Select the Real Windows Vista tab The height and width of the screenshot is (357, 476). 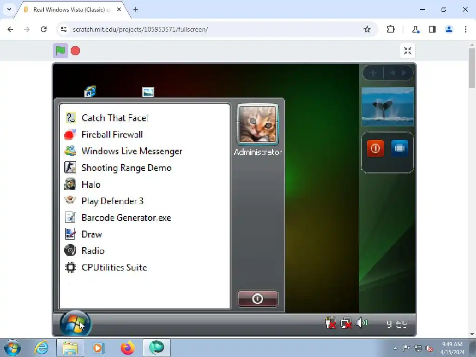click(72, 10)
